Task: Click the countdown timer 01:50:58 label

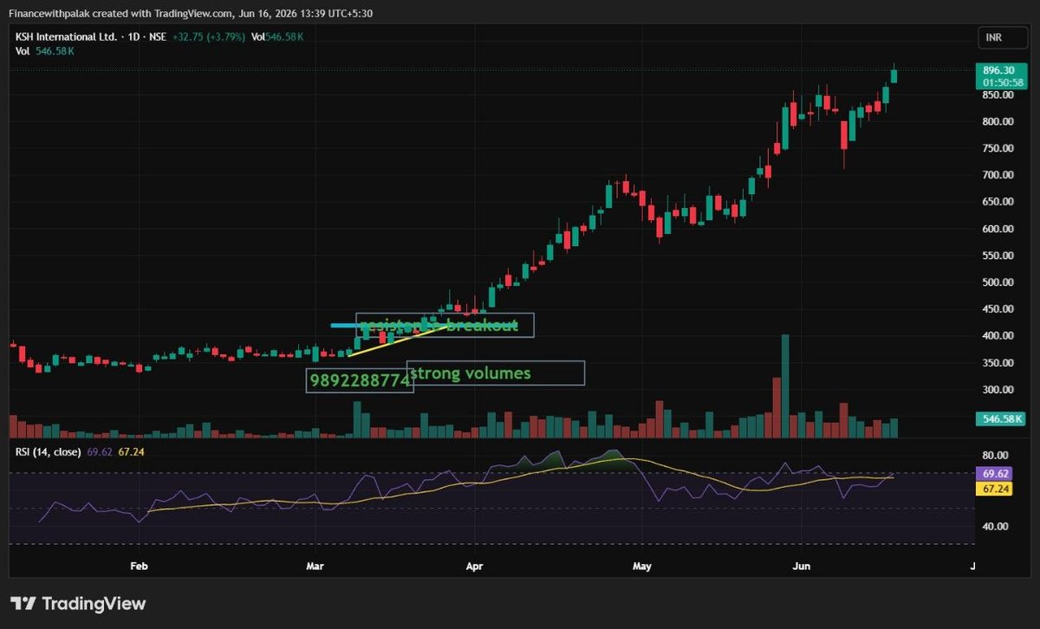Action: tap(1002, 82)
